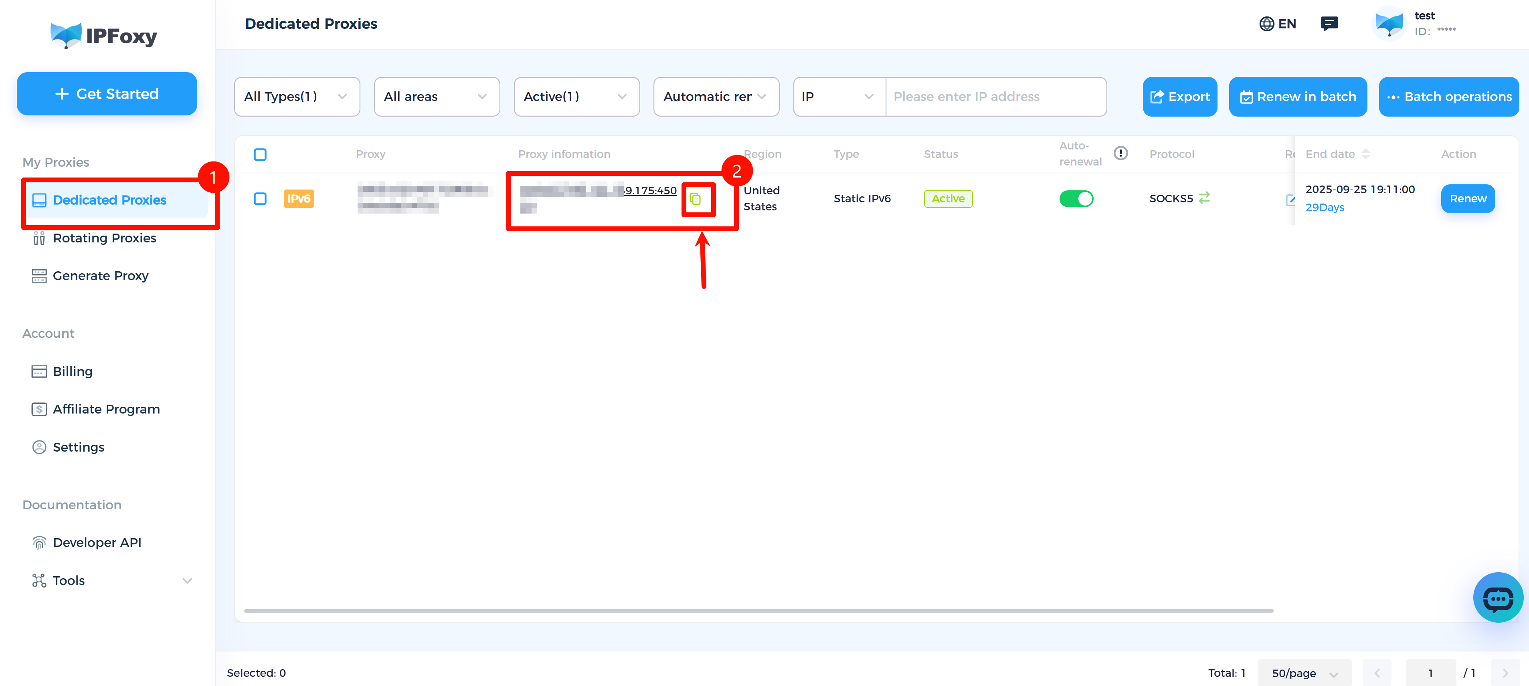Open the messages icon in header
This screenshot has width=1529, height=686.
point(1329,23)
